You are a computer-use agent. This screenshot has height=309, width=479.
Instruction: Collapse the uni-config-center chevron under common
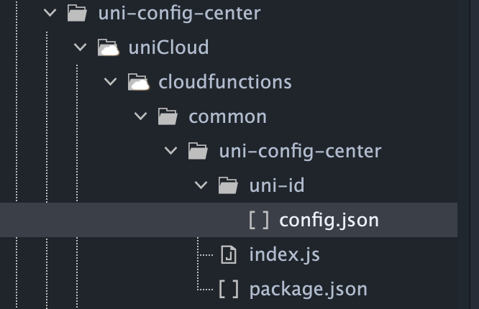170,151
